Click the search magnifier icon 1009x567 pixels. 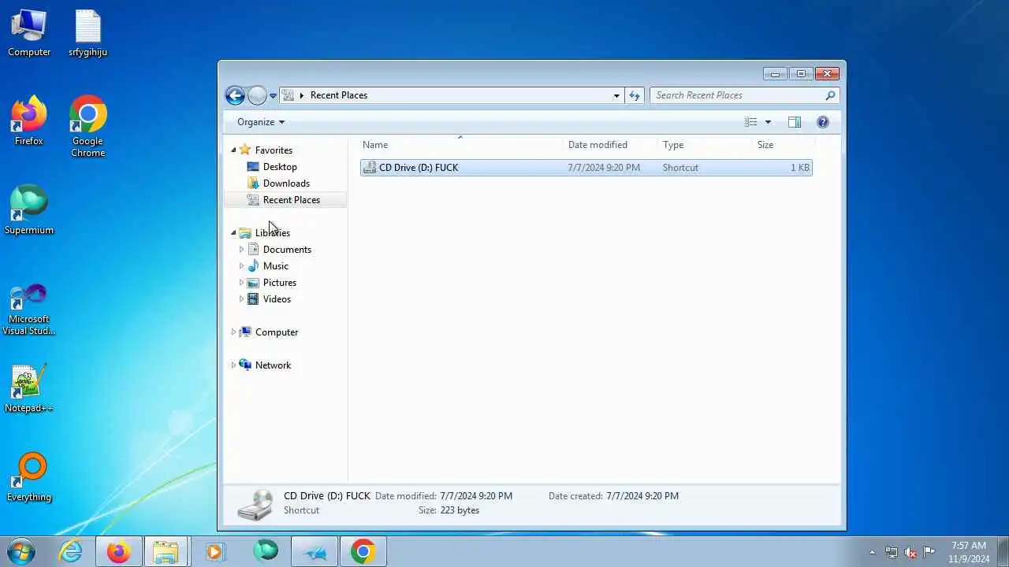tap(830, 95)
